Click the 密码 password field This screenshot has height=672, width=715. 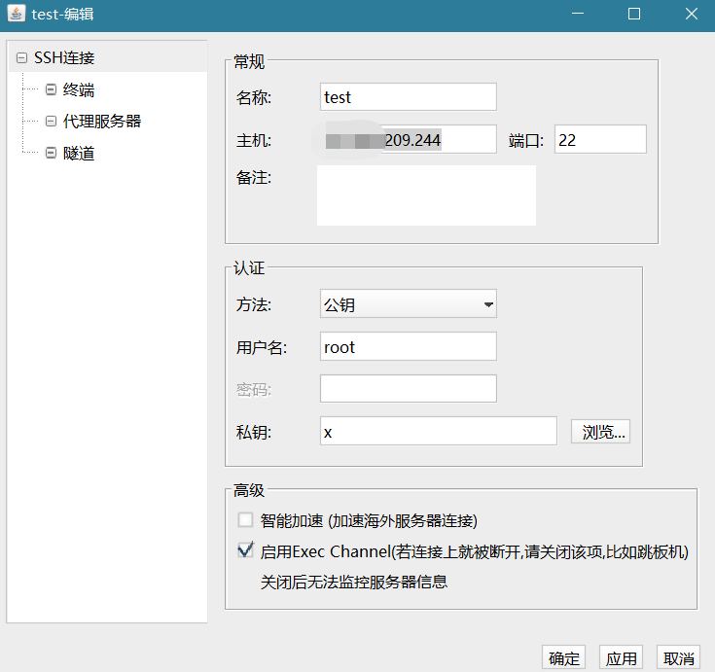tap(409, 388)
